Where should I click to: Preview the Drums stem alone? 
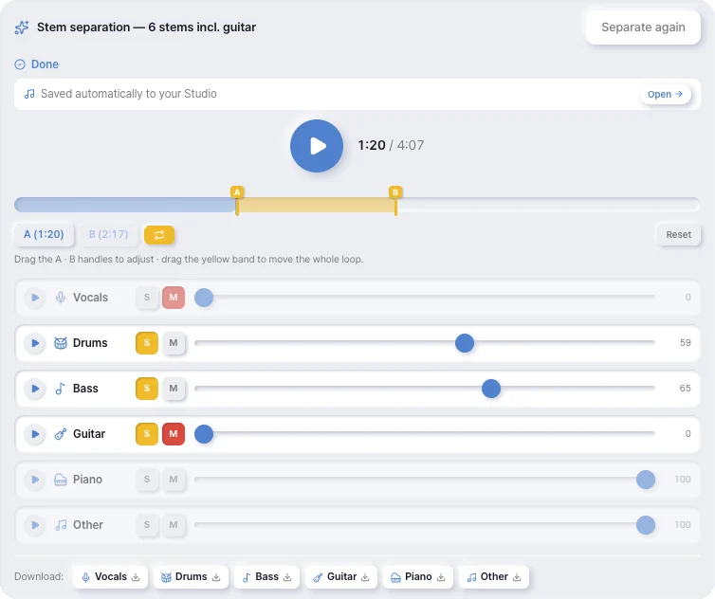click(35, 343)
